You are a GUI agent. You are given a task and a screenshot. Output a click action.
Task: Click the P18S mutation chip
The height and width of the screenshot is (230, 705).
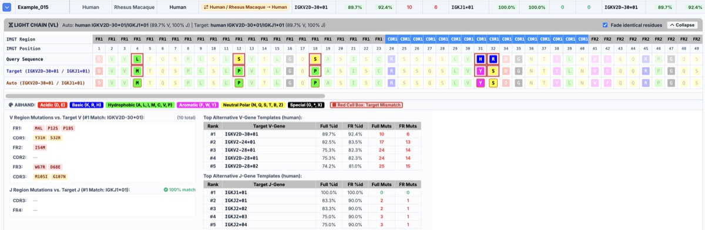(x=69, y=128)
